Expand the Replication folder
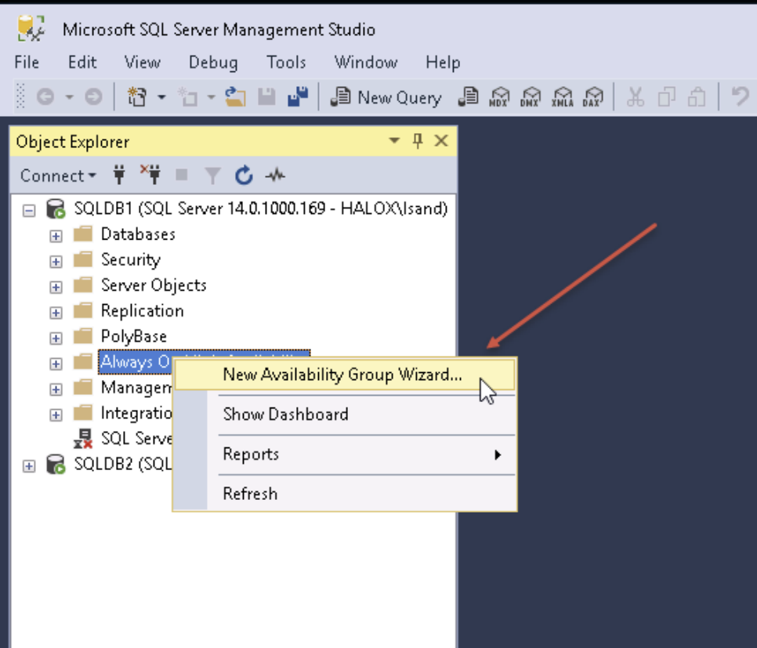The height and width of the screenshot is (648, 757). (56, 313)
